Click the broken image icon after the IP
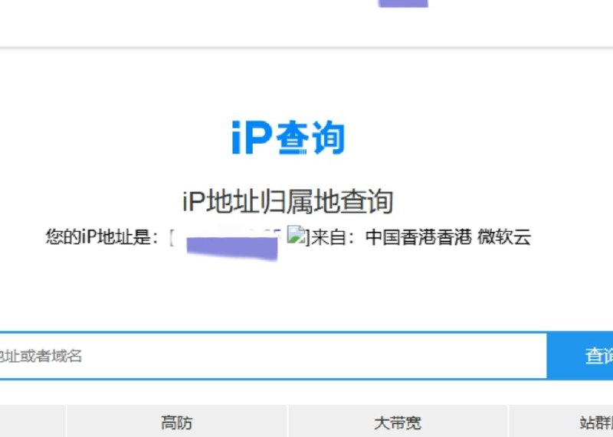613x437 pixels. [296, 236]
